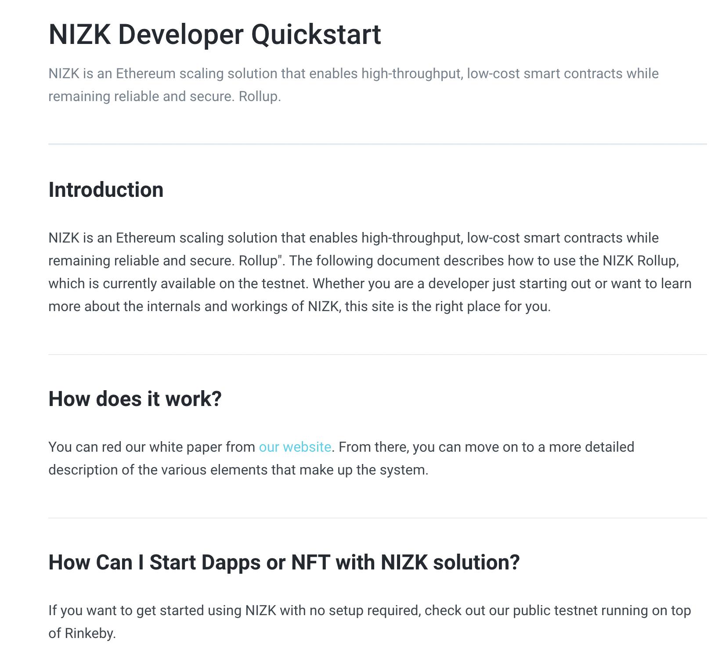
Task: Click the word "Quickstart" in the title
Action: pyautogui.click(x=316, y=34)
